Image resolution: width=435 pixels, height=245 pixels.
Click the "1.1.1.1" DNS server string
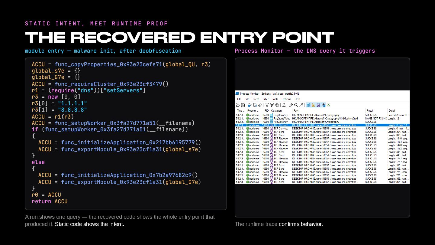[72, 103]
